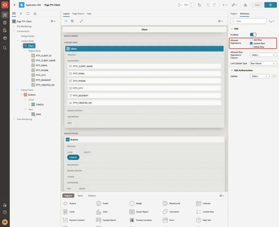Open Lost Update Type dropdown

pyautogui.click(x=263, y=63)
